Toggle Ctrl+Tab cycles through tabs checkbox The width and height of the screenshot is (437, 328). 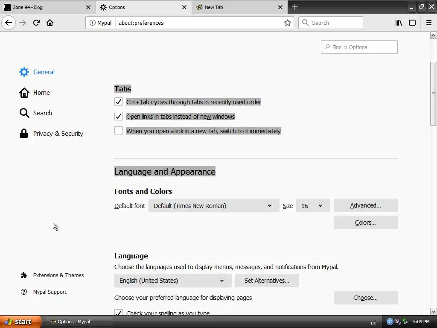pyautogui.click(x=119, y=102)
